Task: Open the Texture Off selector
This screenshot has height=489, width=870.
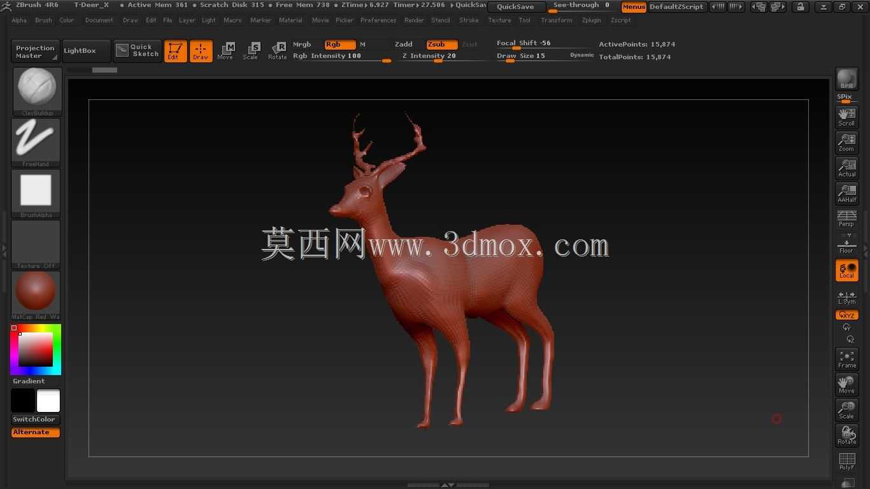Action: [x=36, y=244]
